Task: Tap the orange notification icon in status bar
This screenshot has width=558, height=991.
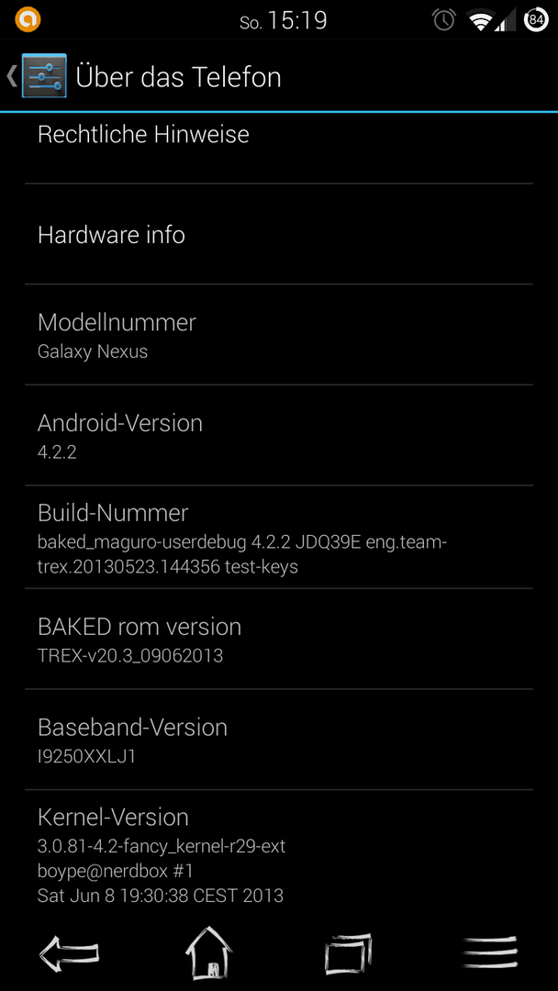Action: point(28,19)
